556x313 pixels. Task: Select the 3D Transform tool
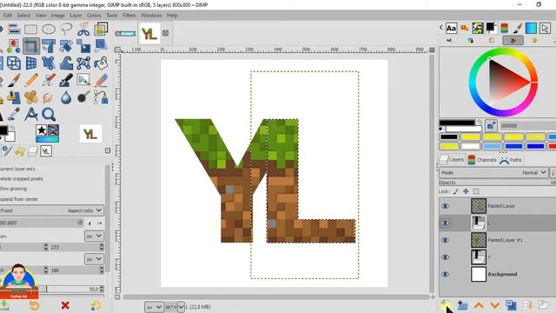14,63
